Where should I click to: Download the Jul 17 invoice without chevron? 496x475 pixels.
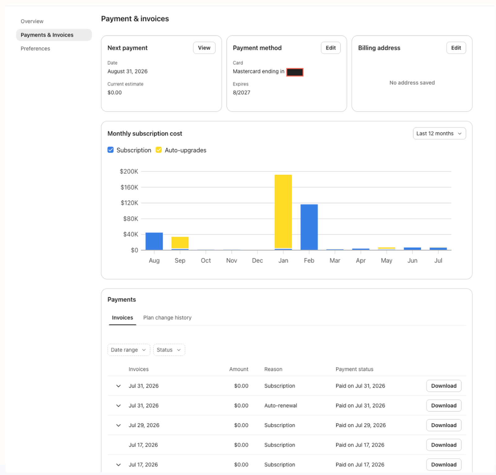[x=444, y=445]
